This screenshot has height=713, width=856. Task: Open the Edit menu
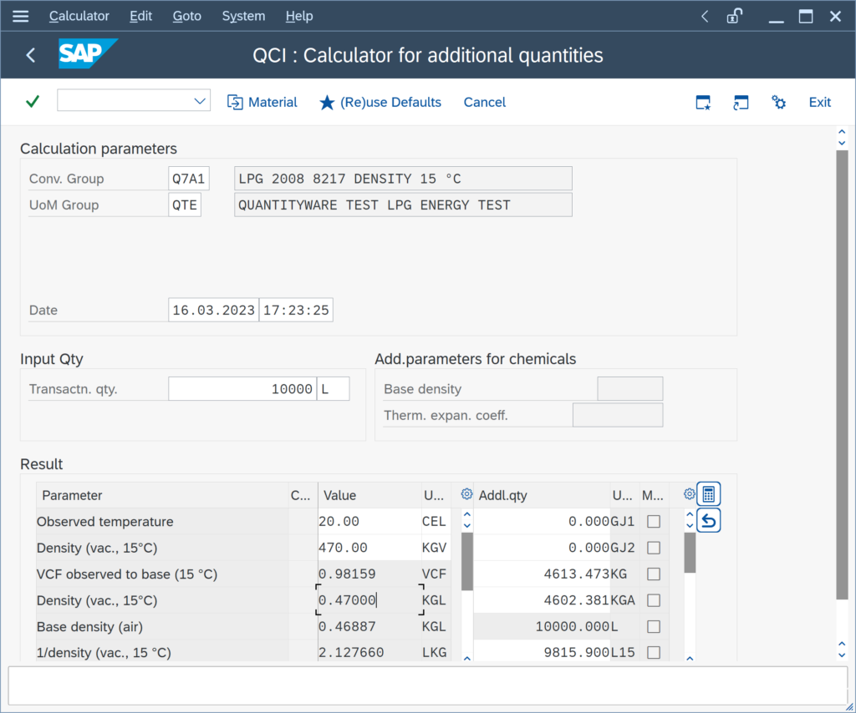(140, 17)
